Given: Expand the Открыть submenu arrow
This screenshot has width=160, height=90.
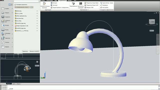Looking at the screenshot, I should 12,13.
